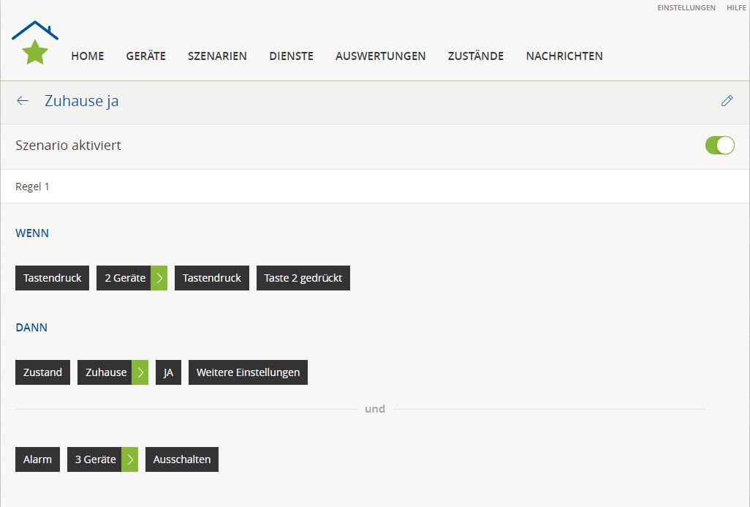
Task: Expand the 3 Geräte chevron arrow
Action: point(130,459)
